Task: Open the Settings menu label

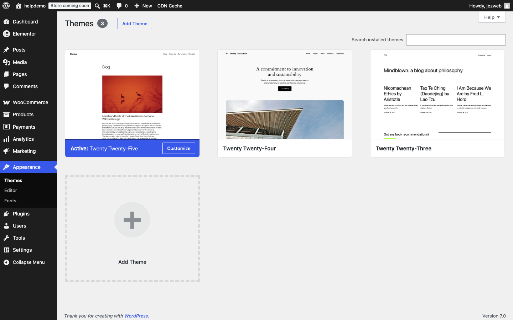Action: 22,250
